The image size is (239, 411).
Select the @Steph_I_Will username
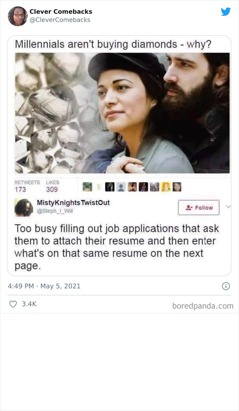click(x=56, y=211)
